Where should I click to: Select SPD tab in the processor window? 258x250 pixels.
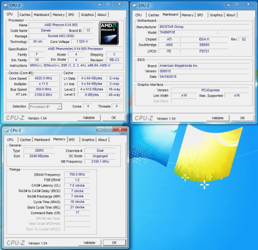pos(71,15)
